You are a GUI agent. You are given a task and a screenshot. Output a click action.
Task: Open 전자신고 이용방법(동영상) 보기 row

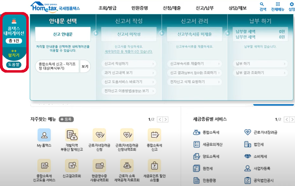click(129, 91)
